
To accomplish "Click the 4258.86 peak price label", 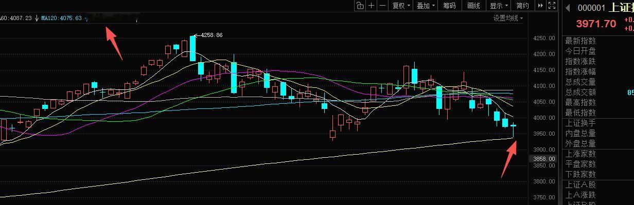I will 211,35.
